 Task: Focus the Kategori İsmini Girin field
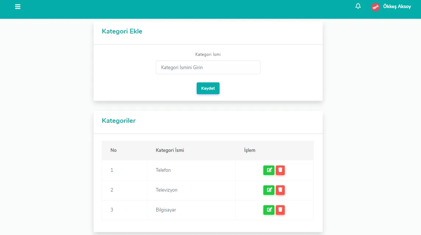click(208, 67)
